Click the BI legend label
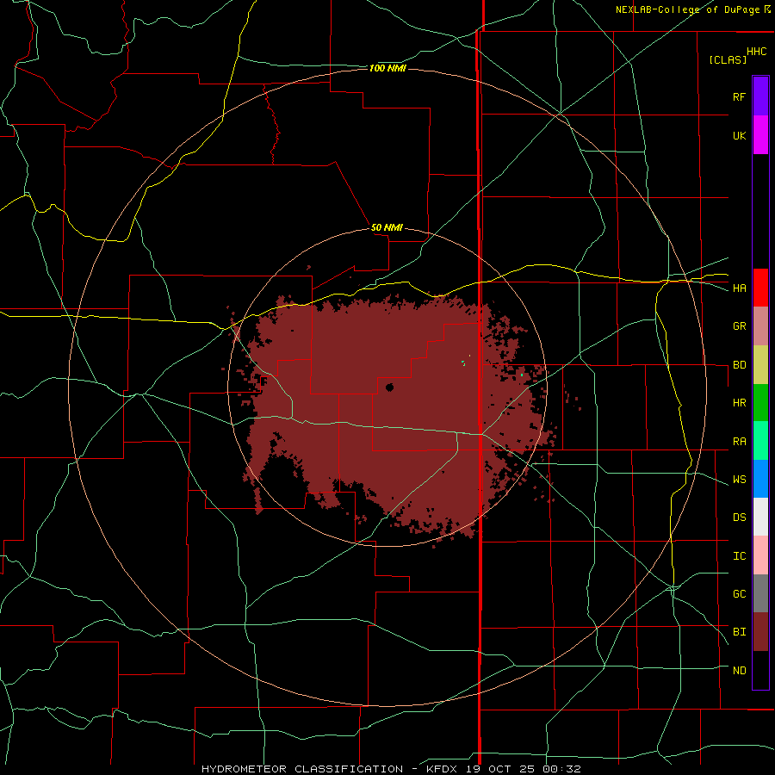This screenshot has width=775, height=775. coord(739,632)
